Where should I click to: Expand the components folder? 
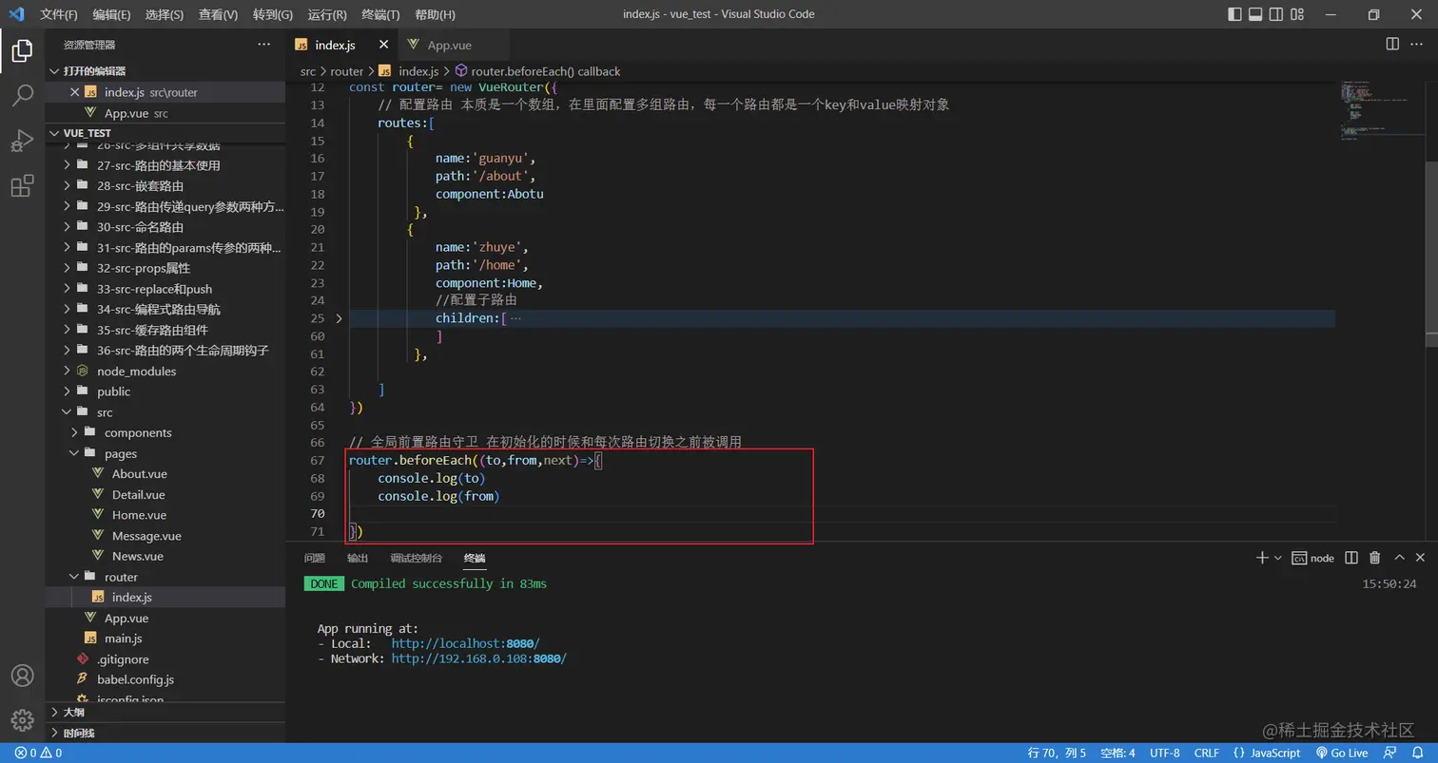coord(165,432)
